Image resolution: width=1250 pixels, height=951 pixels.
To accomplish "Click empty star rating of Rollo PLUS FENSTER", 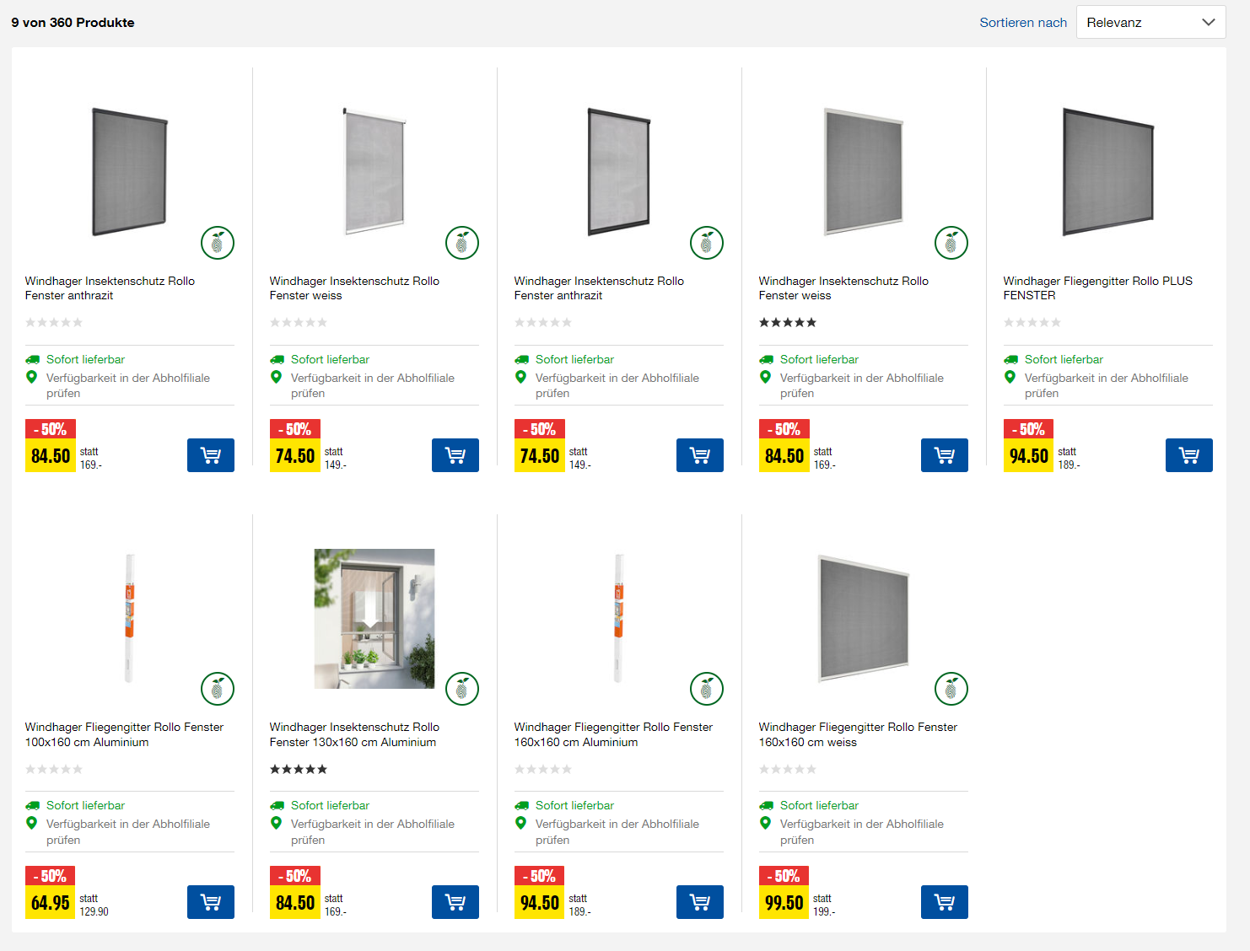I will click(1032, 322).
